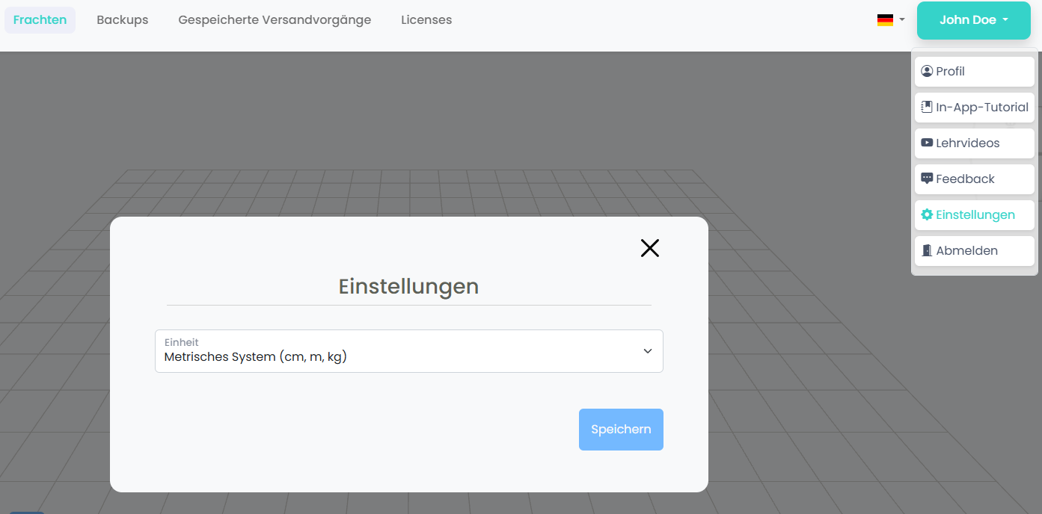Select the Feedback speech bubble icon

point(927,179)
